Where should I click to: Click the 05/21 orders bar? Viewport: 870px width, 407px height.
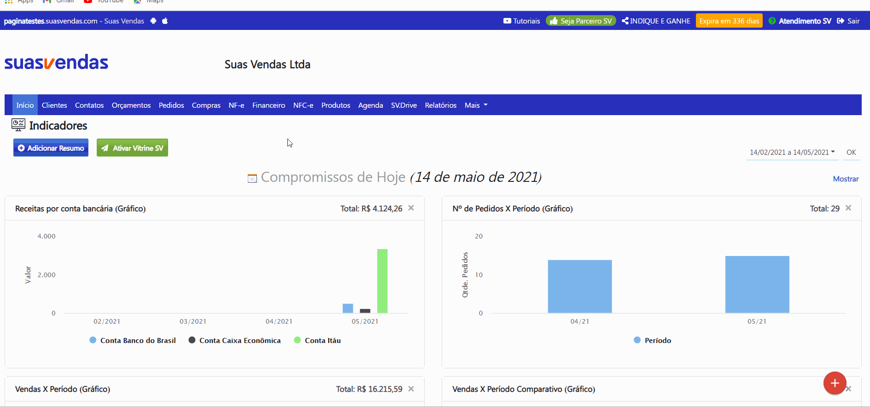point(757,285)
